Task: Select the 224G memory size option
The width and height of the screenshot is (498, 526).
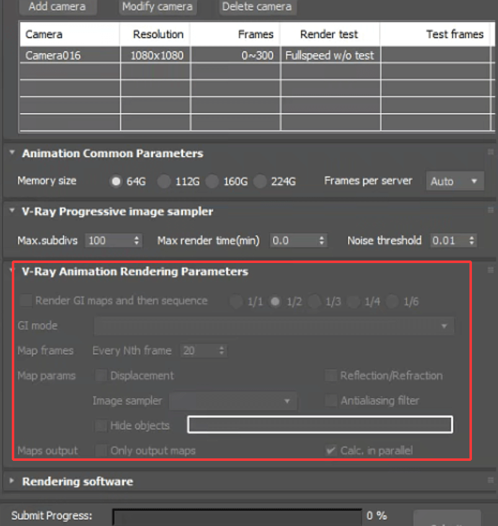Action: [x=260, y=181]
